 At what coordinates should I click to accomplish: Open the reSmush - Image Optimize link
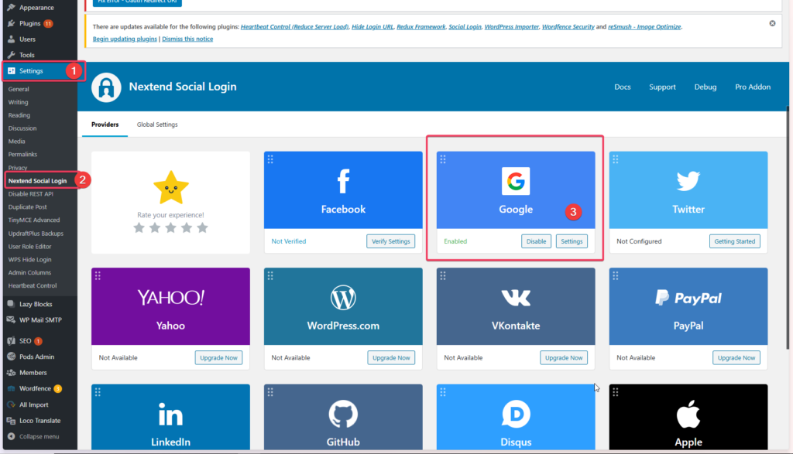point(644,27)
